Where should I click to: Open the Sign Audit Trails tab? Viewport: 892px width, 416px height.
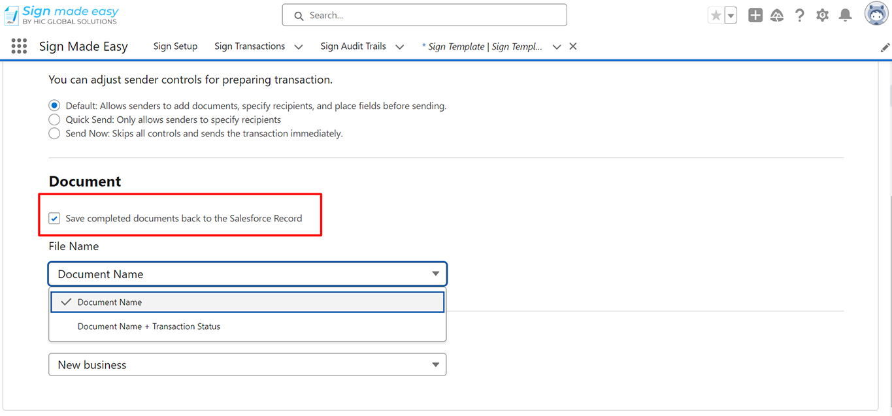353,46
